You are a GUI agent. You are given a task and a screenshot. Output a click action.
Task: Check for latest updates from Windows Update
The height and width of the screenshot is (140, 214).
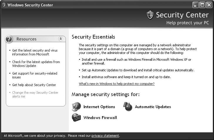(x=36, y=64)
